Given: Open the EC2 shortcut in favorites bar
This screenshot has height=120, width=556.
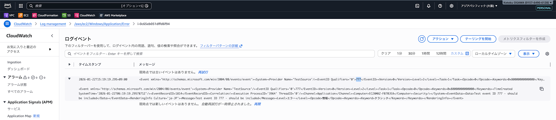Looking at the screenshot, I should (23, 15).
